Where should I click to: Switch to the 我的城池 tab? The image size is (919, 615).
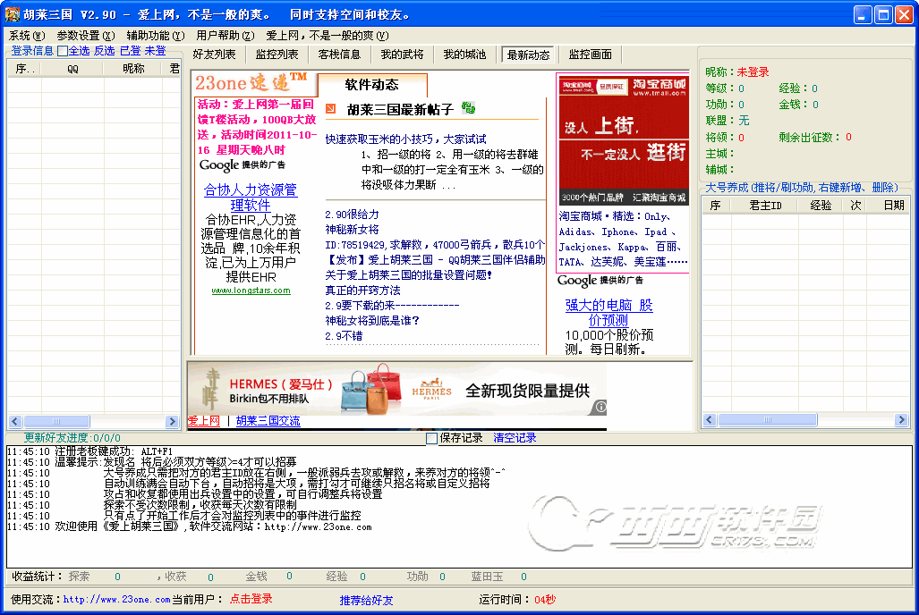[x=464, y=55]
